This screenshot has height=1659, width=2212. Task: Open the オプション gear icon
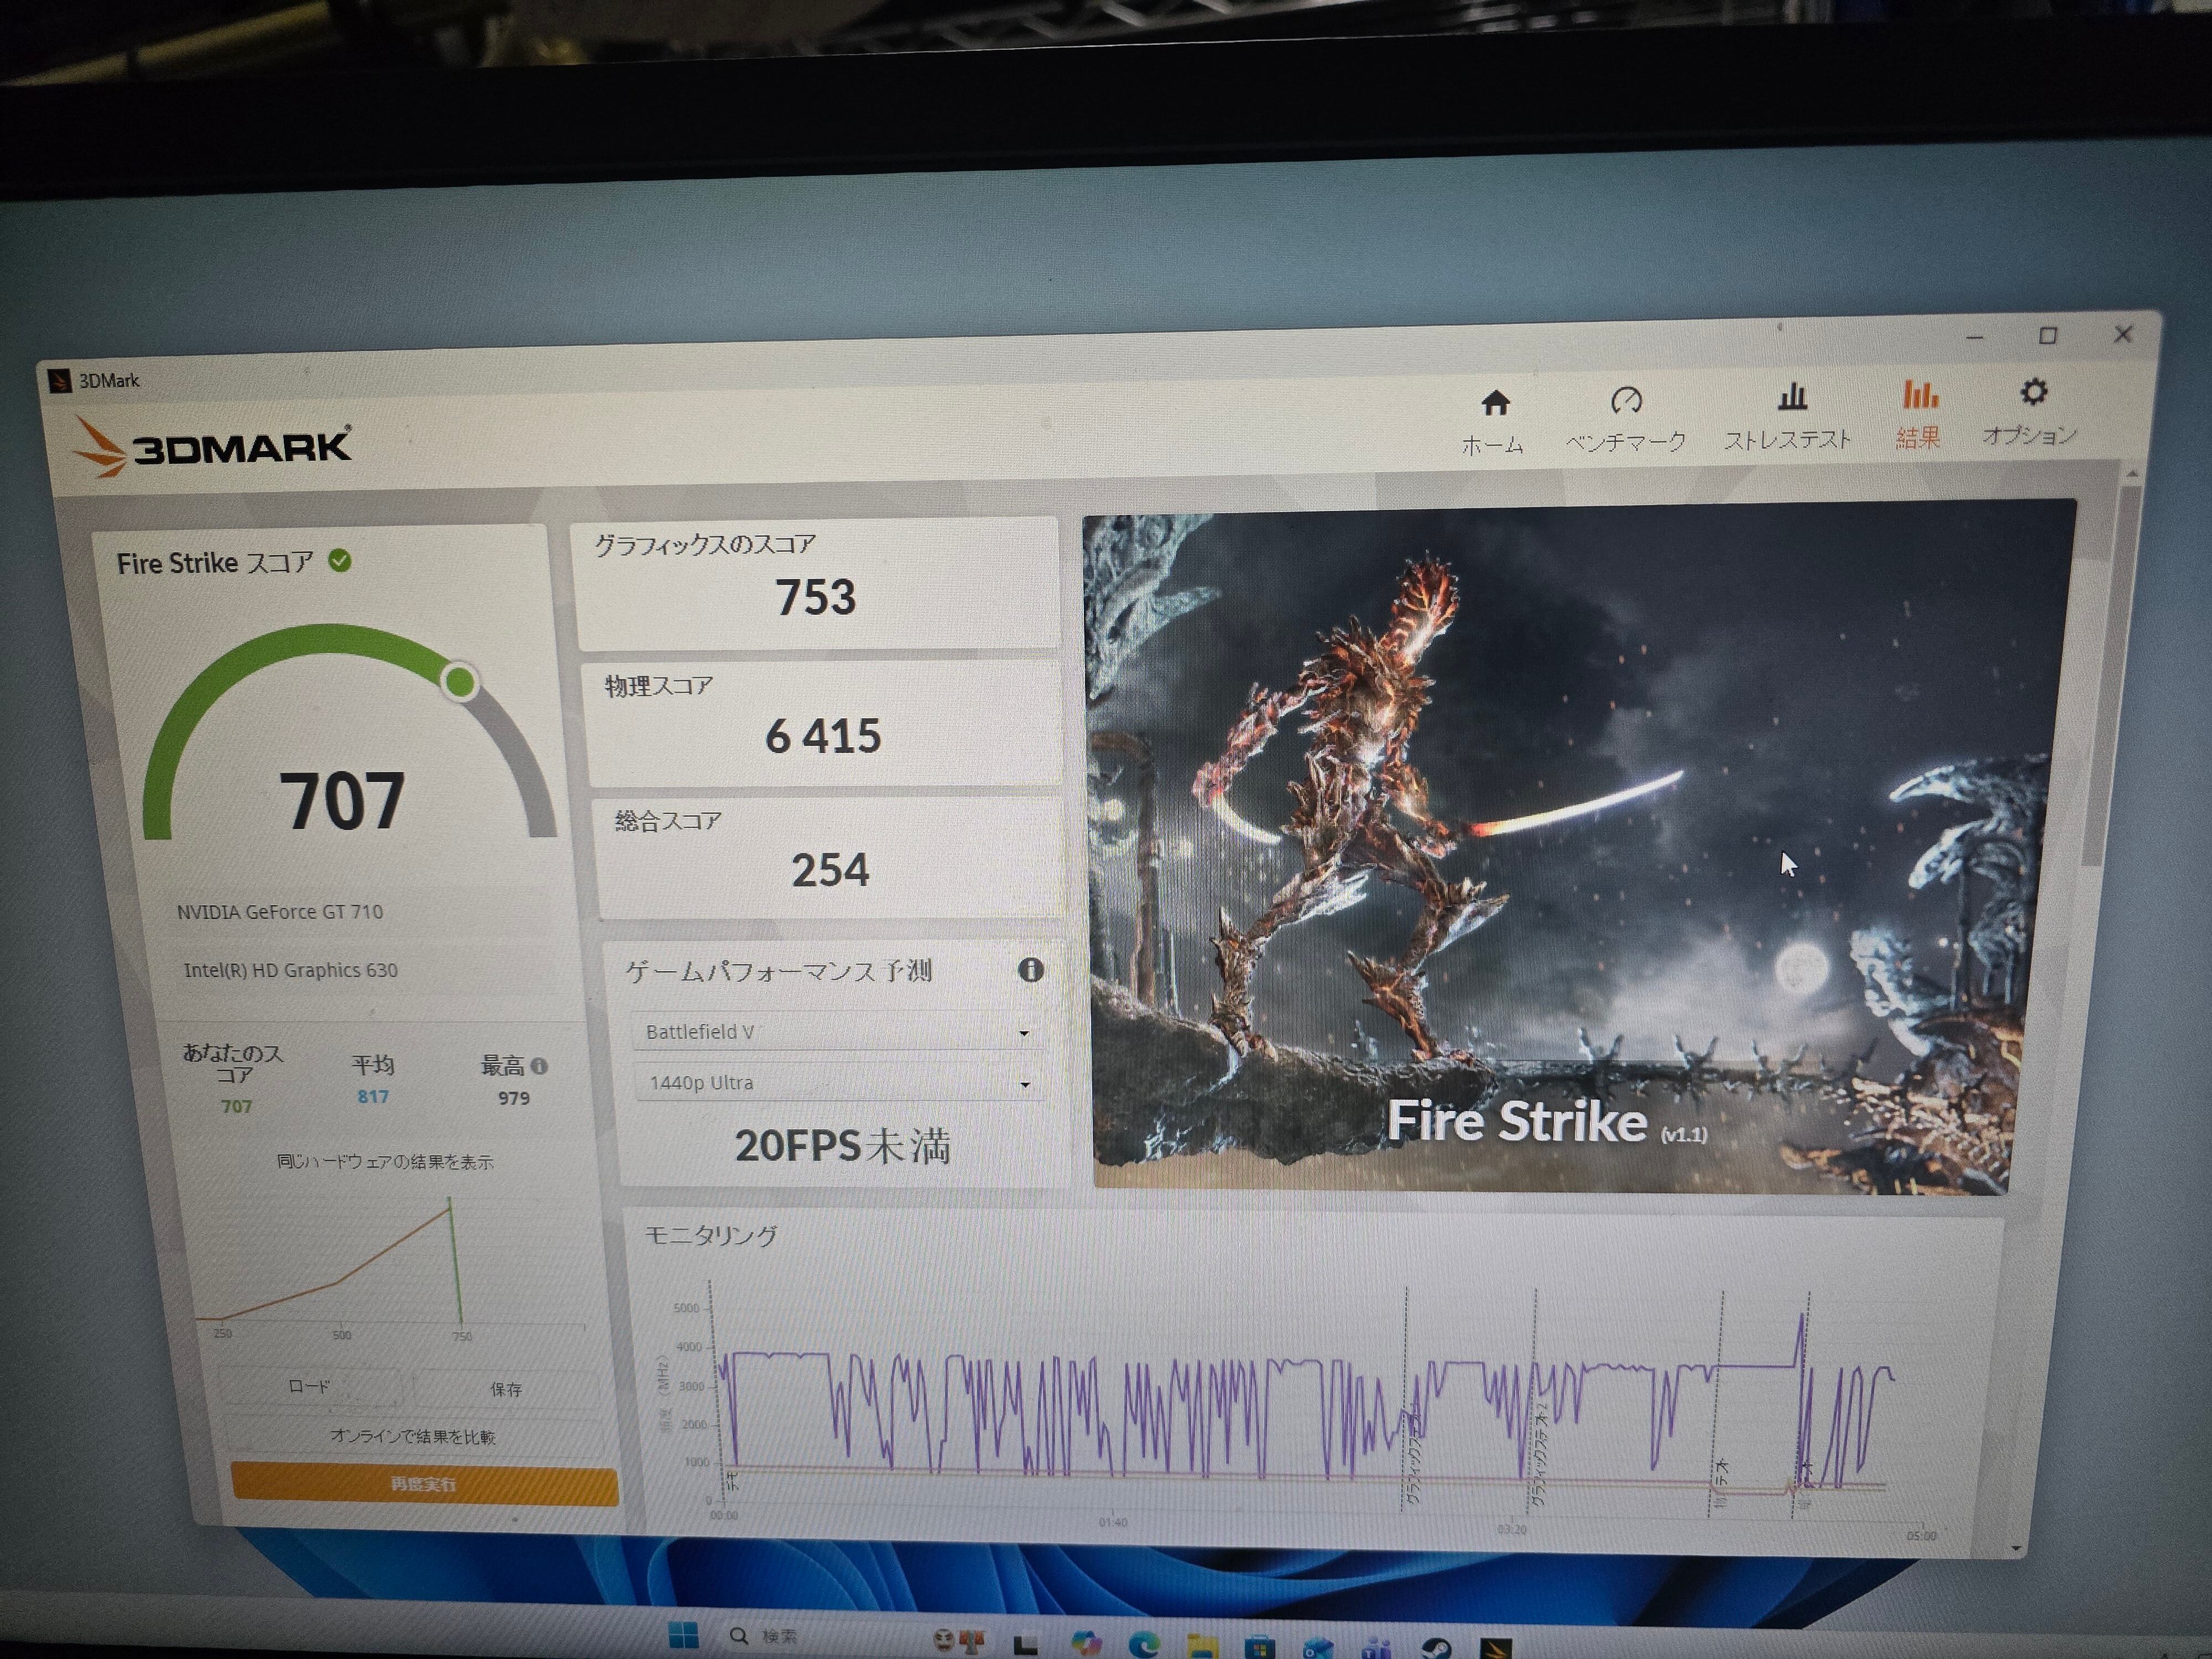(2033, 393)
